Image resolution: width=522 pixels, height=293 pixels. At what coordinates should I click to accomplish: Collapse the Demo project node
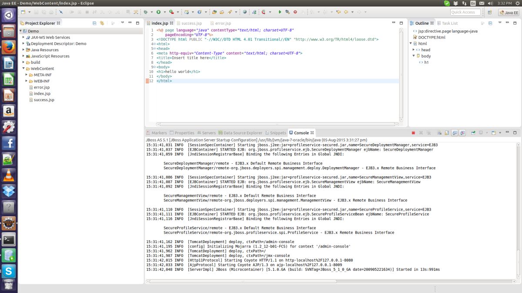pos(20,31)
